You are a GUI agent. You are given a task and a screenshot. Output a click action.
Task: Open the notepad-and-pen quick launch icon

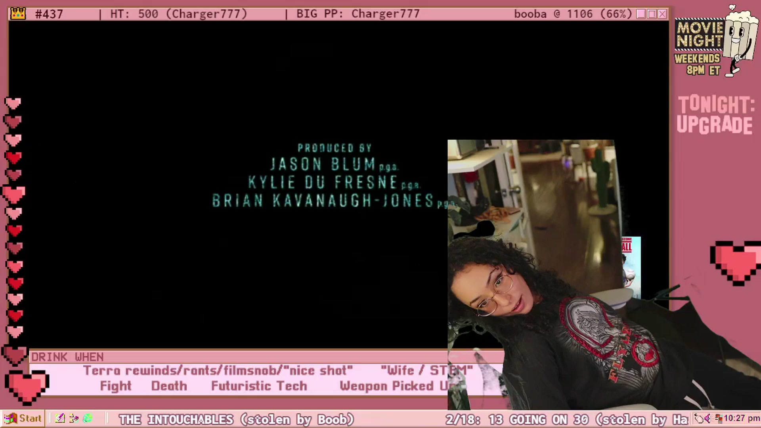60,418
